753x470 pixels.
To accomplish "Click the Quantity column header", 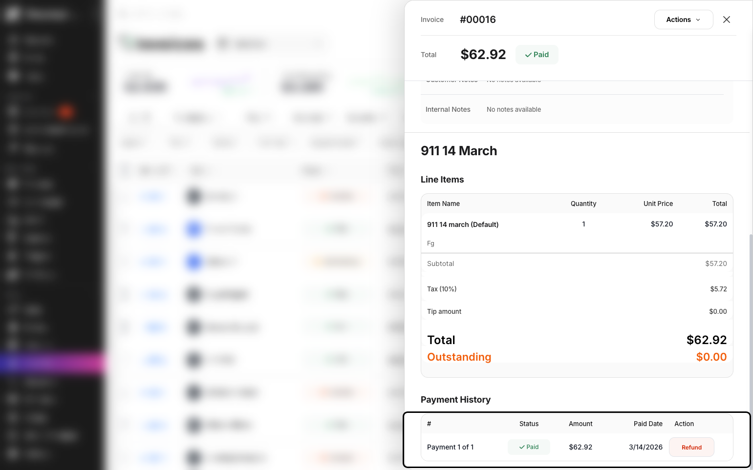I will [583, 204].
